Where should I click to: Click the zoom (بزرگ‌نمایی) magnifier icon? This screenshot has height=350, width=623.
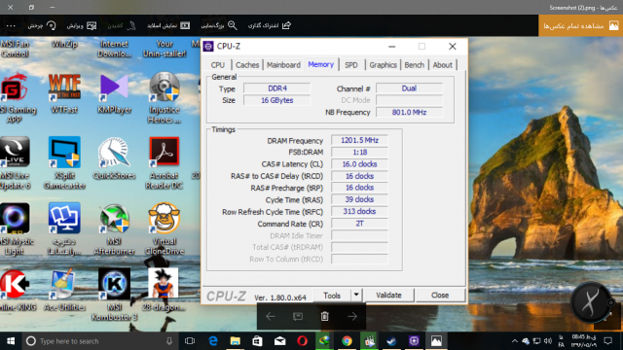pos(233,26)
